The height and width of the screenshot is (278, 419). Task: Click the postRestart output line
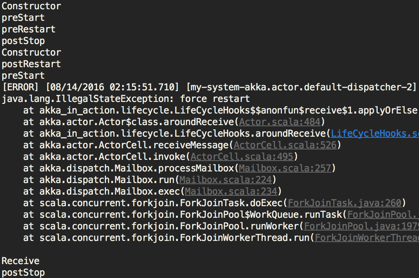(x=31, y=64)
